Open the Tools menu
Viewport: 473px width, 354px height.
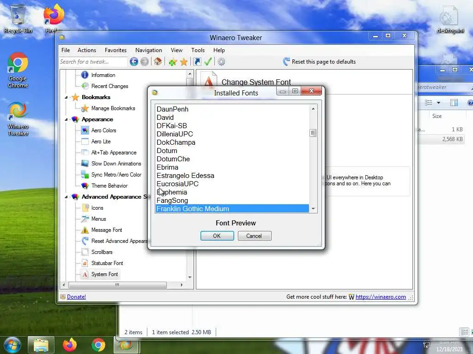pos(198,50)
